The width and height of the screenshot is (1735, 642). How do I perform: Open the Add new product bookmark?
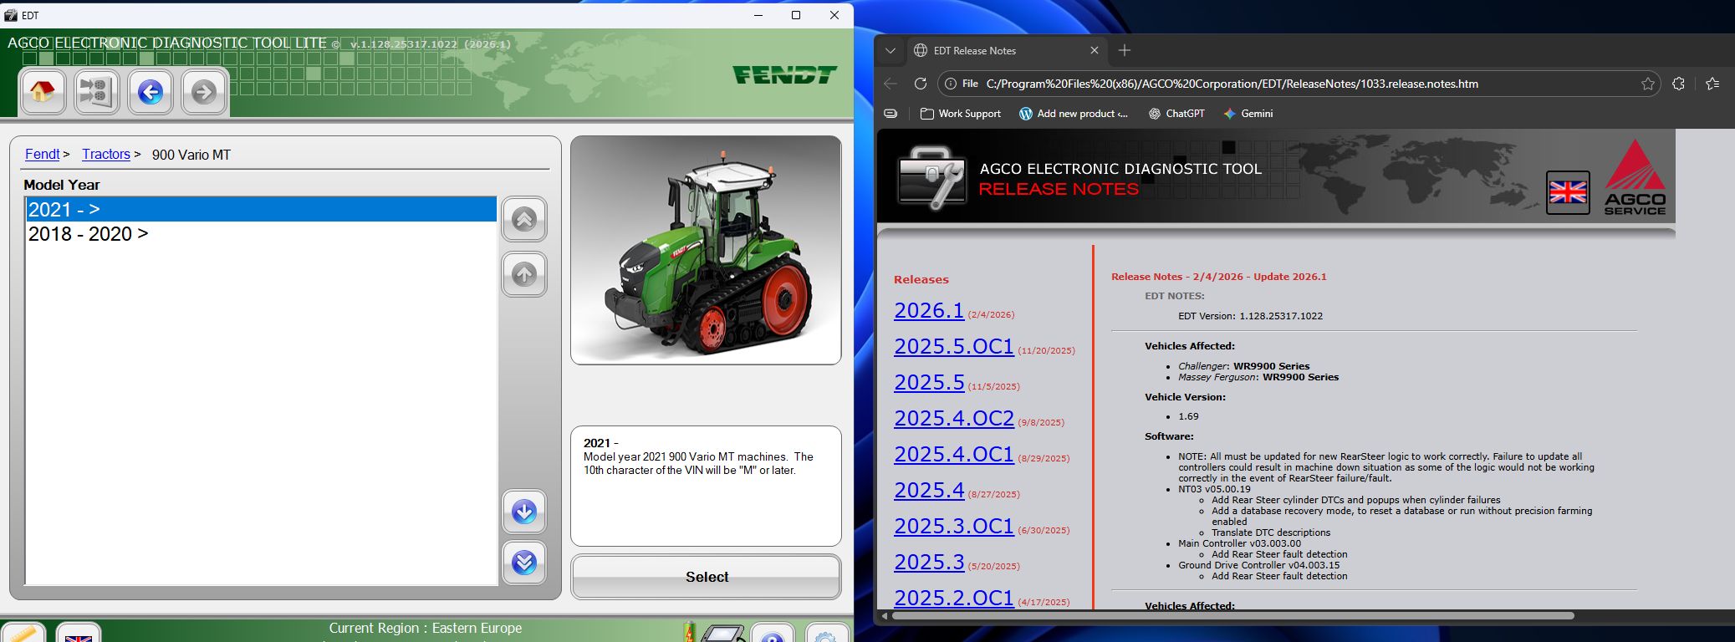[x=1074, y=114]
